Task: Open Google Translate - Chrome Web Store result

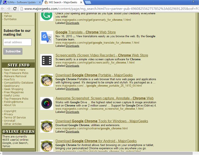Action: (86, 32)
